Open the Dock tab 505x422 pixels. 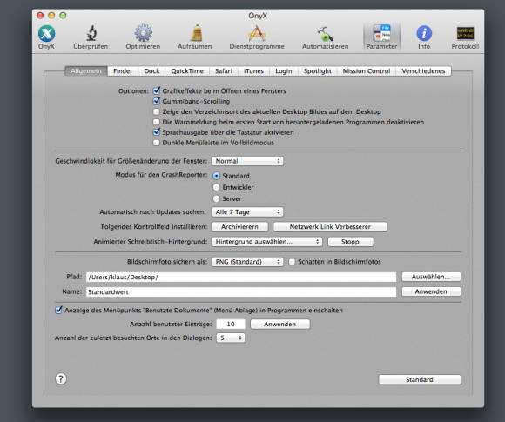tap(151, 70)
